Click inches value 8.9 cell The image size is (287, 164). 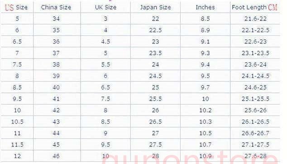click(x=205, y=30)
